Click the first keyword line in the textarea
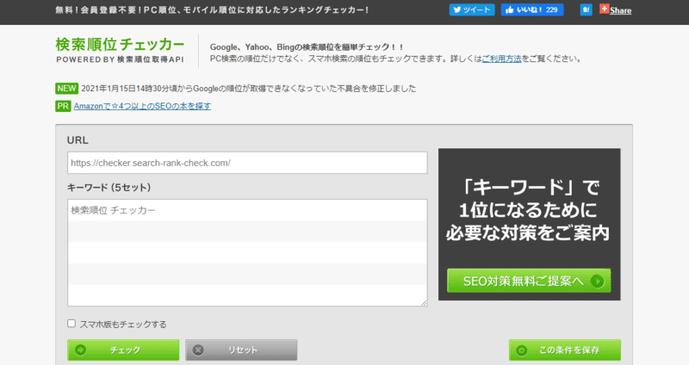The image size is (689, 365). 247,210
